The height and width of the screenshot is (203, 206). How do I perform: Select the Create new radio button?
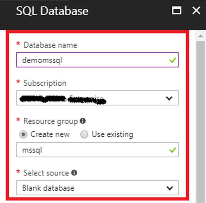23,134
